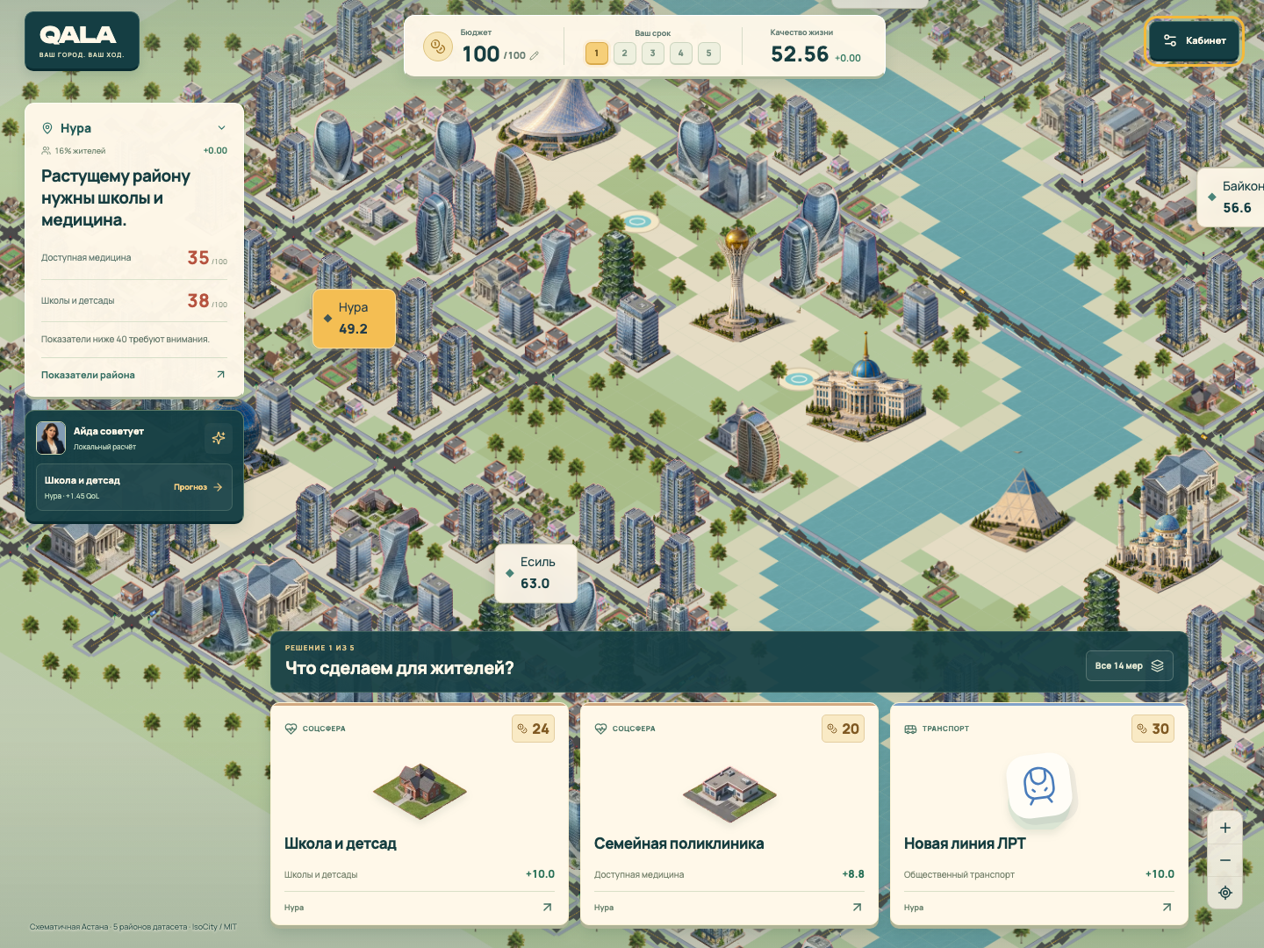Click arrow icon next to Показатели района
The width and height of the screenshot is (1264, 948).
click(220, 375)
